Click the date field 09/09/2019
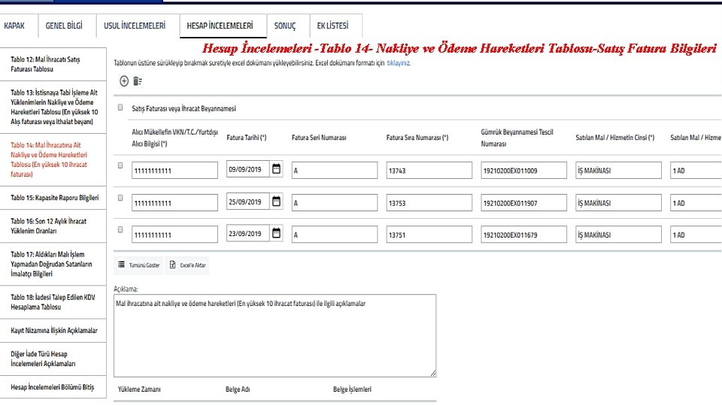Screen dimensions: 722x406 [248, 169]
